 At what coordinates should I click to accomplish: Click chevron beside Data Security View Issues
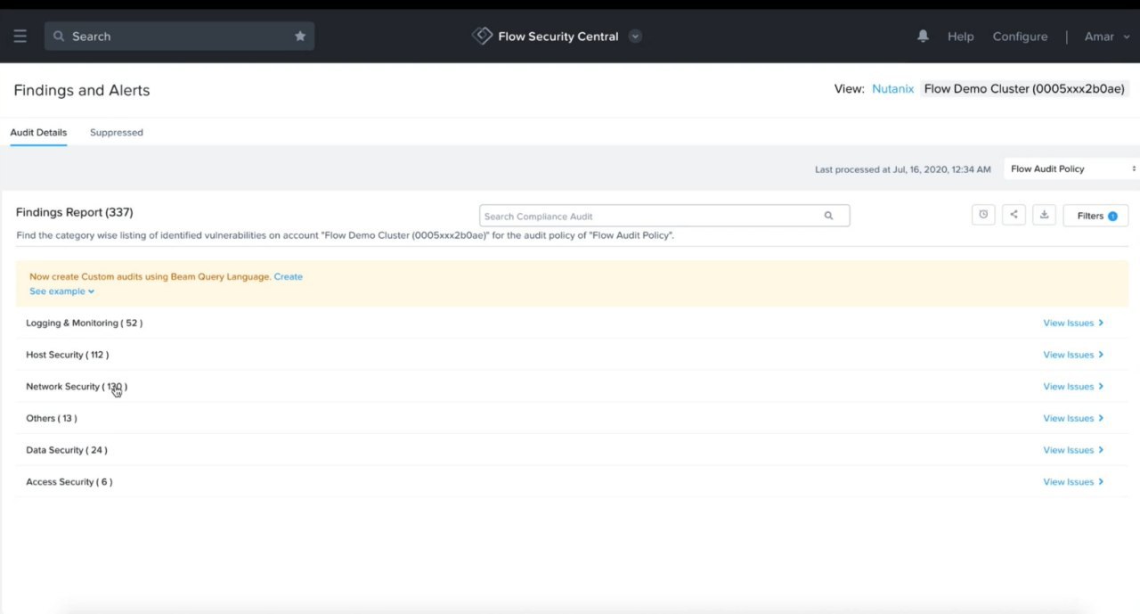pos(1102,450)
